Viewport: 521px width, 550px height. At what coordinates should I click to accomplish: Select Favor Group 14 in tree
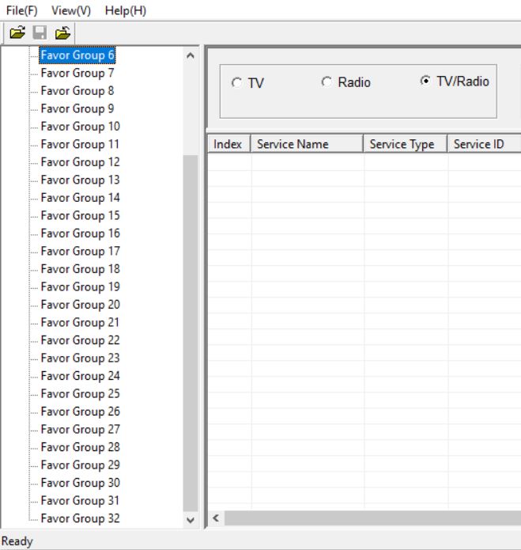[80, 198]
